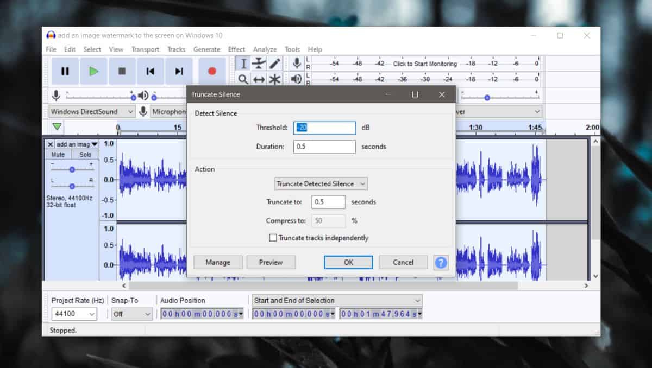Enable Truncate tracks independently checkbox
Viewport: 652px width, 368px height.
[x=273, y=238]
